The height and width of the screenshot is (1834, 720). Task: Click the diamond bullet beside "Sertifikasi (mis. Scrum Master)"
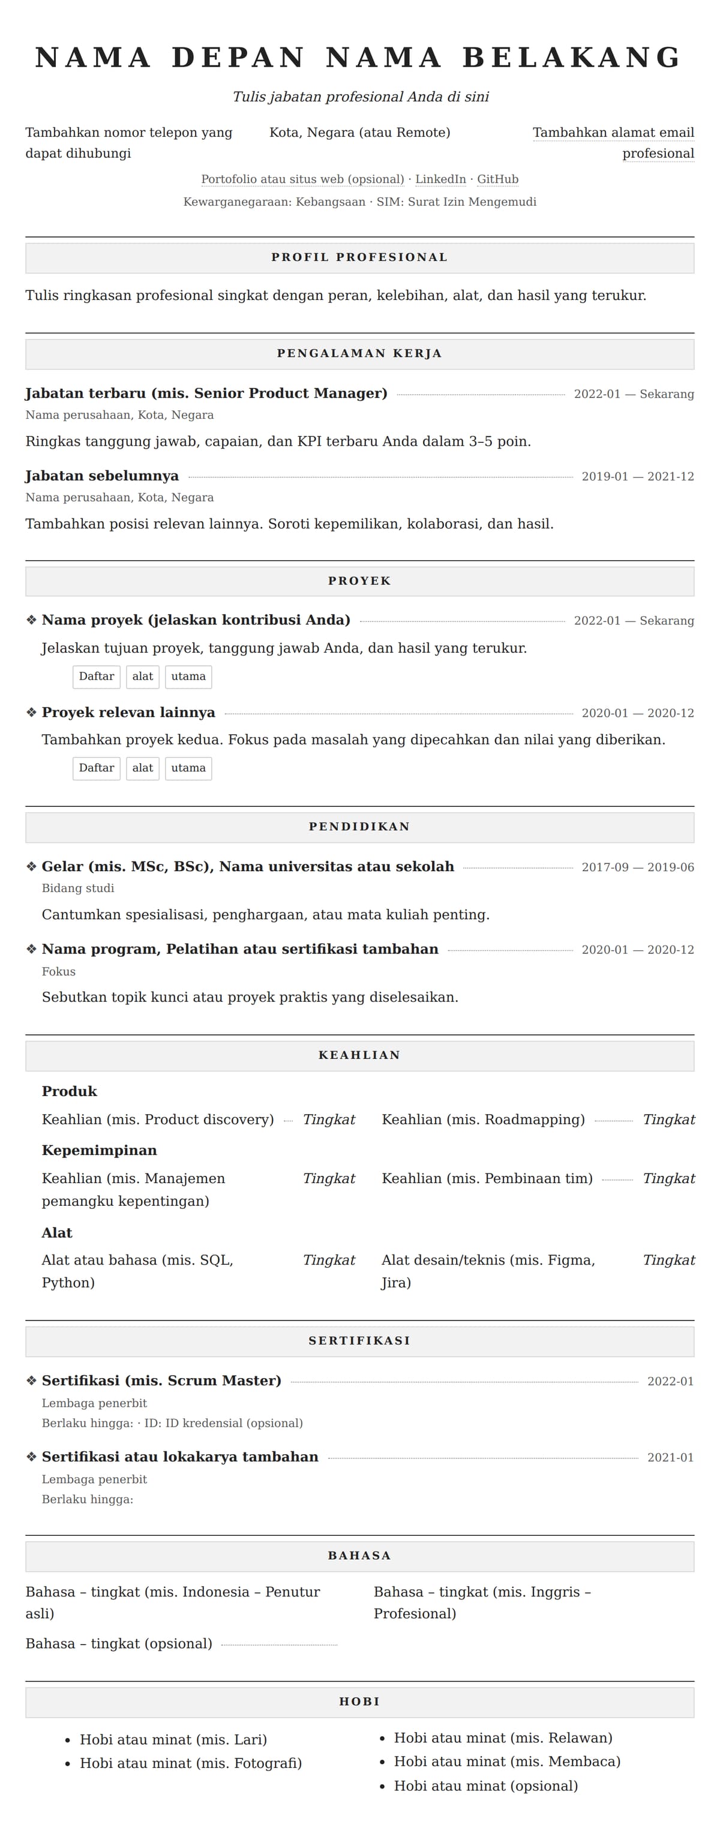(31, 1380)
